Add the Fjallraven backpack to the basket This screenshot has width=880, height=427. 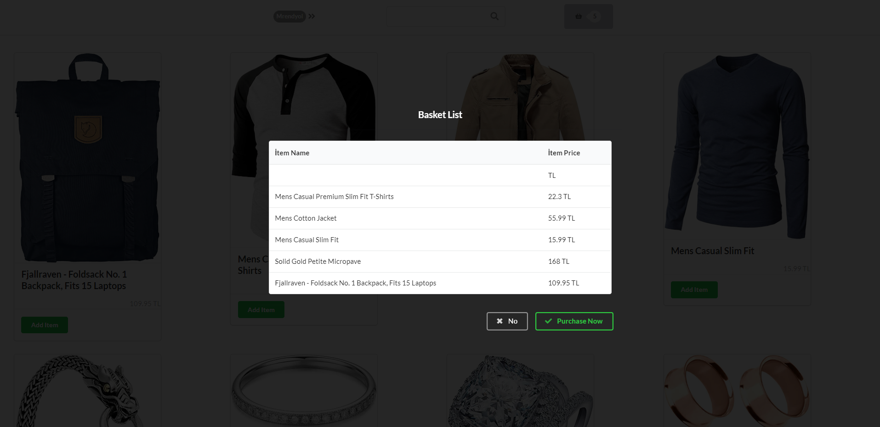[44, 325]
